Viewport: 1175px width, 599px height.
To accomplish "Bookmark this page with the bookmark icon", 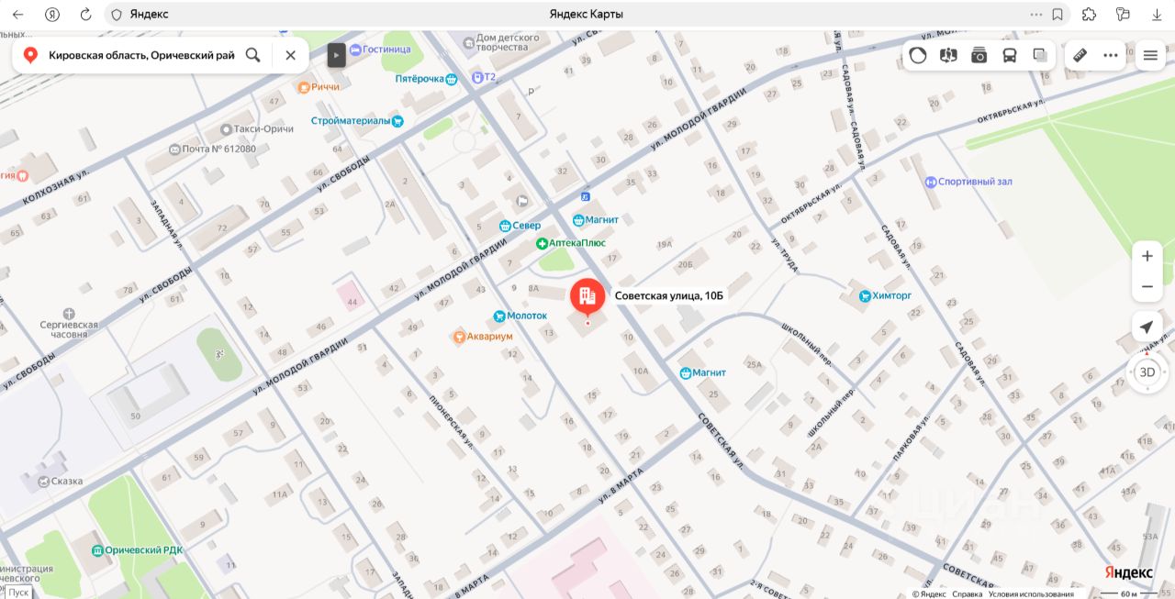I will [1057, 15].
